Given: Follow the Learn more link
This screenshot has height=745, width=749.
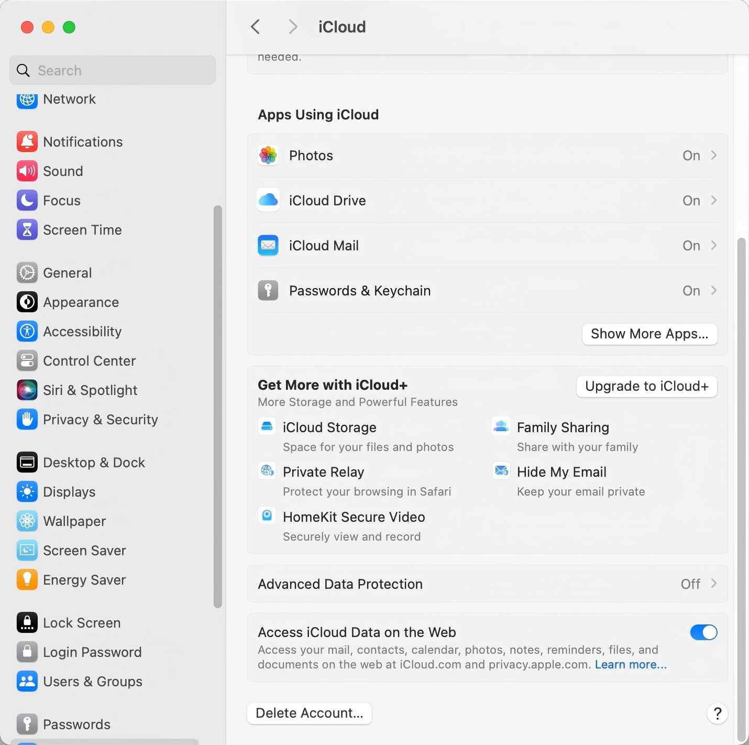Looking at the screenshot, I should click(x=631, y=665).
